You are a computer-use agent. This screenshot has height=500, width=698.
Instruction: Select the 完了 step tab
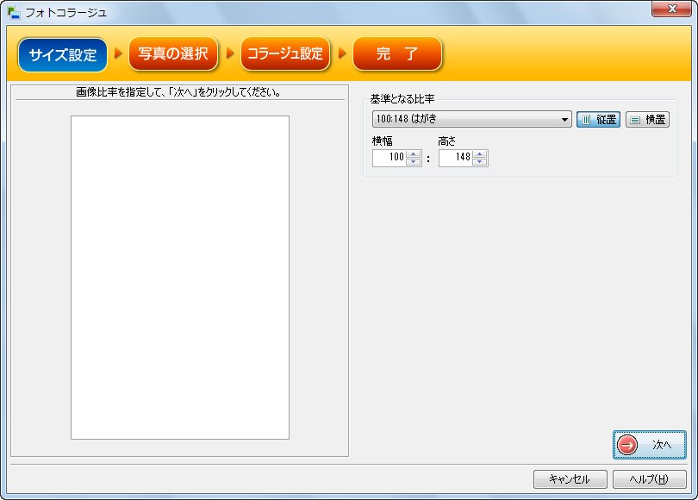(397, 53)
